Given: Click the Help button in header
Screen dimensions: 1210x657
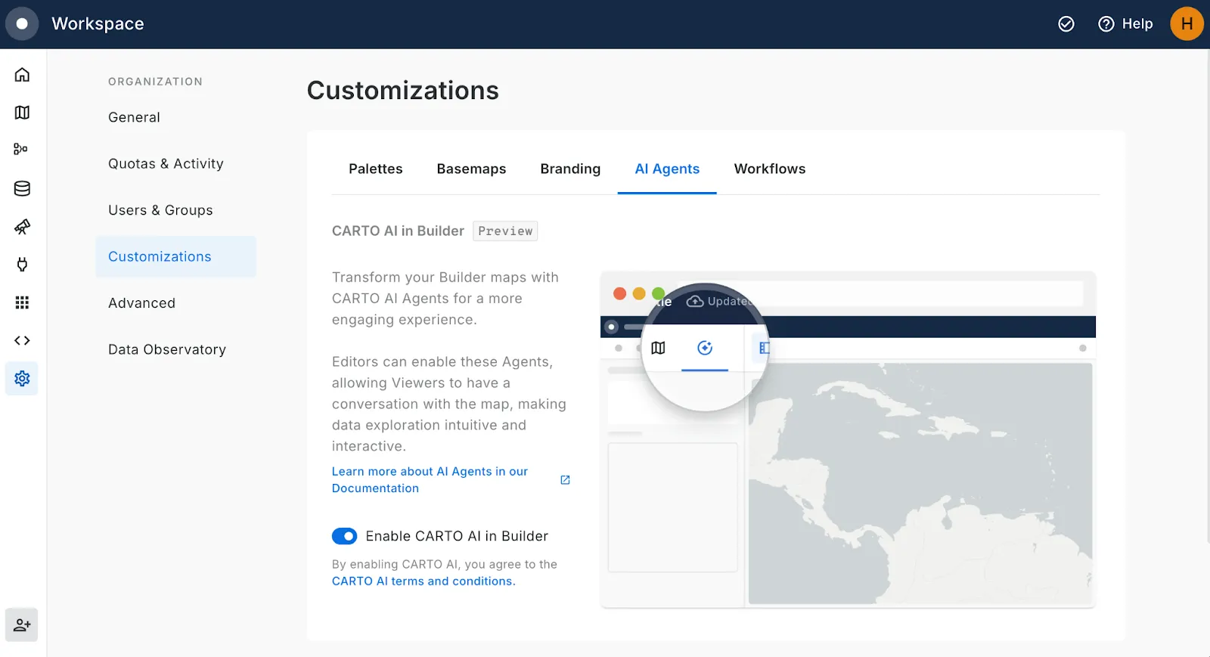Looking at the screenshot, I should 1125,24.
